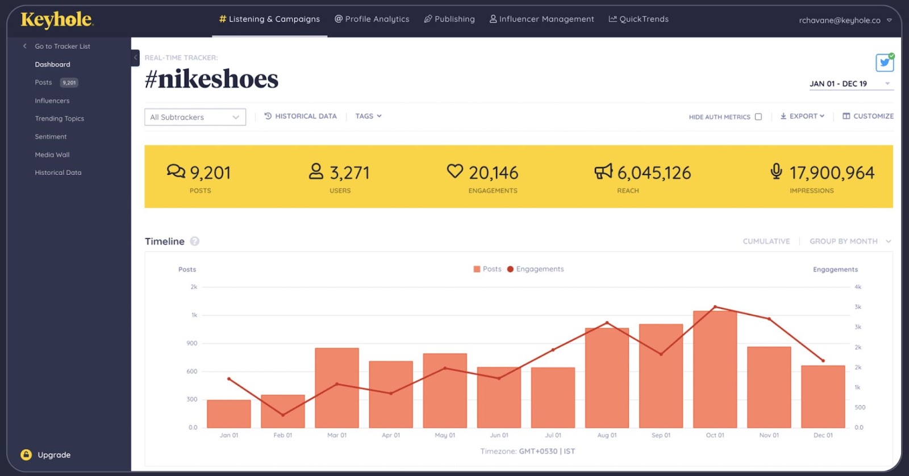Viewport: 909px width, 476px height.
Task: Click the 3,271 users value
Action: (x=349, y=173)
